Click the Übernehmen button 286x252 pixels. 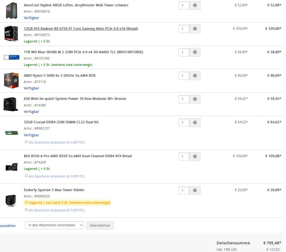[x=100, y=225]
